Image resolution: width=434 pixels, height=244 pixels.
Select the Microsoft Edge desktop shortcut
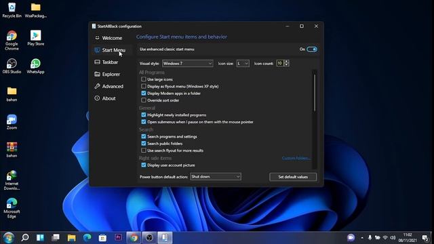12,208
